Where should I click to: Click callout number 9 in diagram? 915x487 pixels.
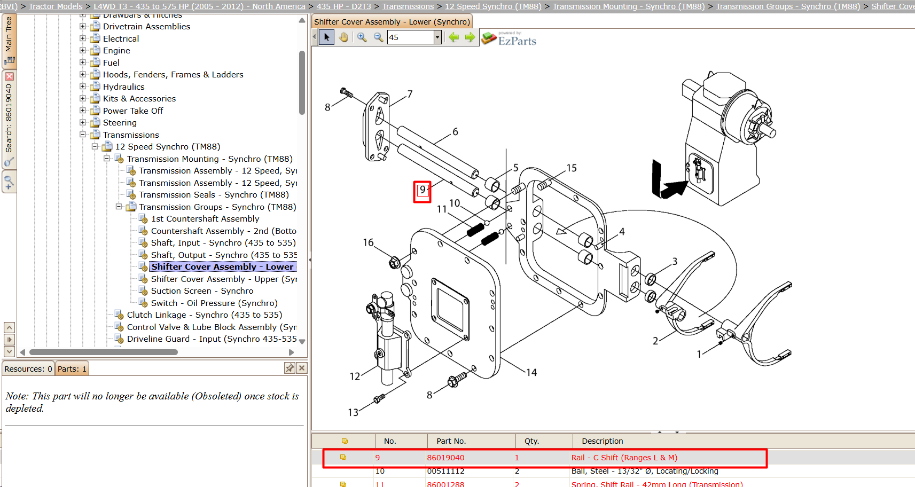[x=422, y=190]
